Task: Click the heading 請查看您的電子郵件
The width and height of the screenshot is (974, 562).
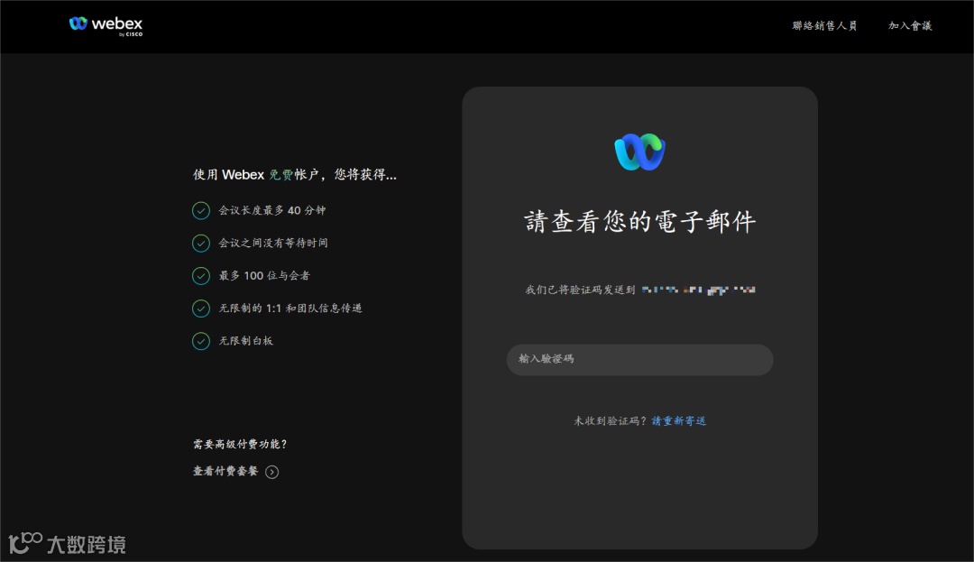Action: pyautogui.click(x=639, y=222)
